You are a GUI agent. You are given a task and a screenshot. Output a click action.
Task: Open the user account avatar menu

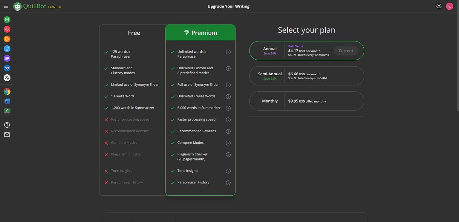449,6
